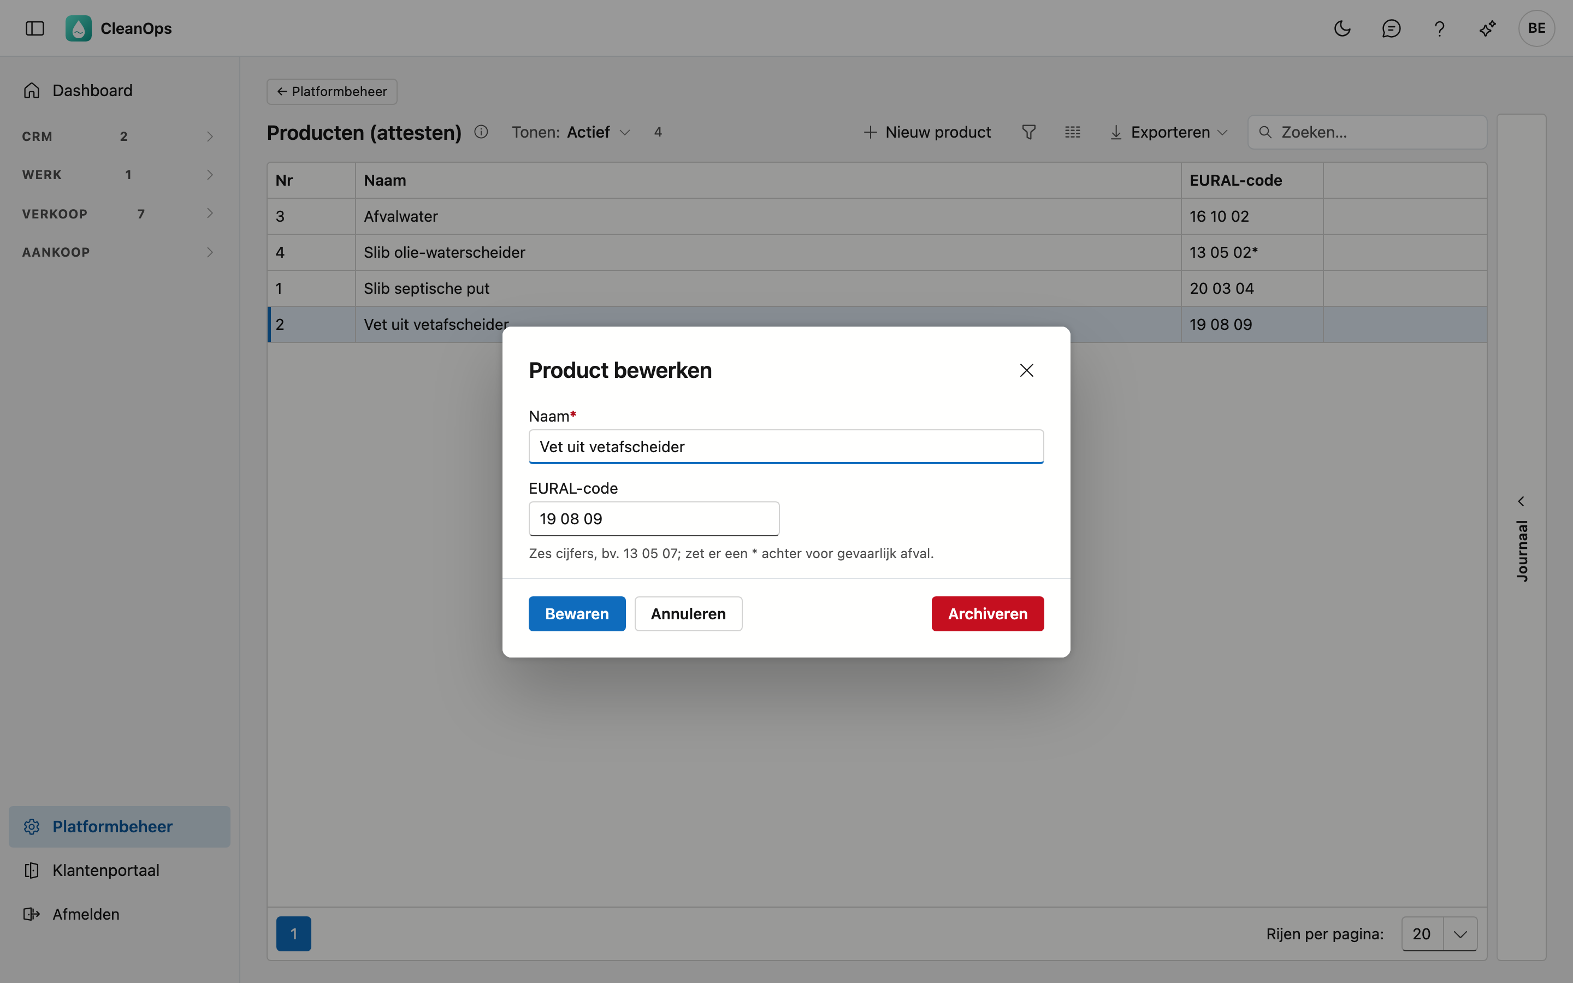Select the Slib septische put row
Image resolution: width=1573 pixels, height=983 pixels.
click(877, 288)
